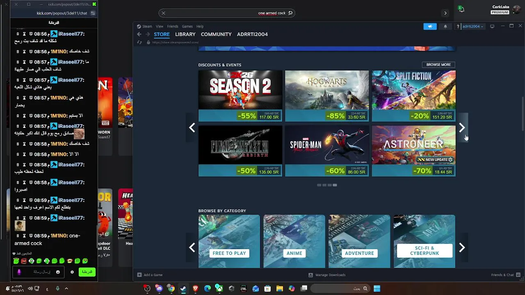
Task: Open site settings icon in Kick address bar
Action: click(93, 13)
